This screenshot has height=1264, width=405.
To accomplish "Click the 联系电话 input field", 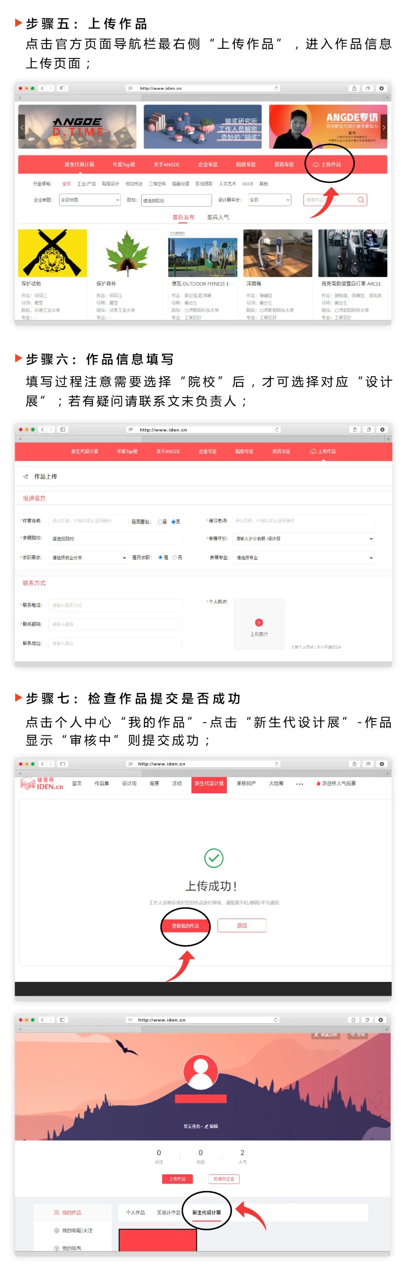I will [115, 605].
